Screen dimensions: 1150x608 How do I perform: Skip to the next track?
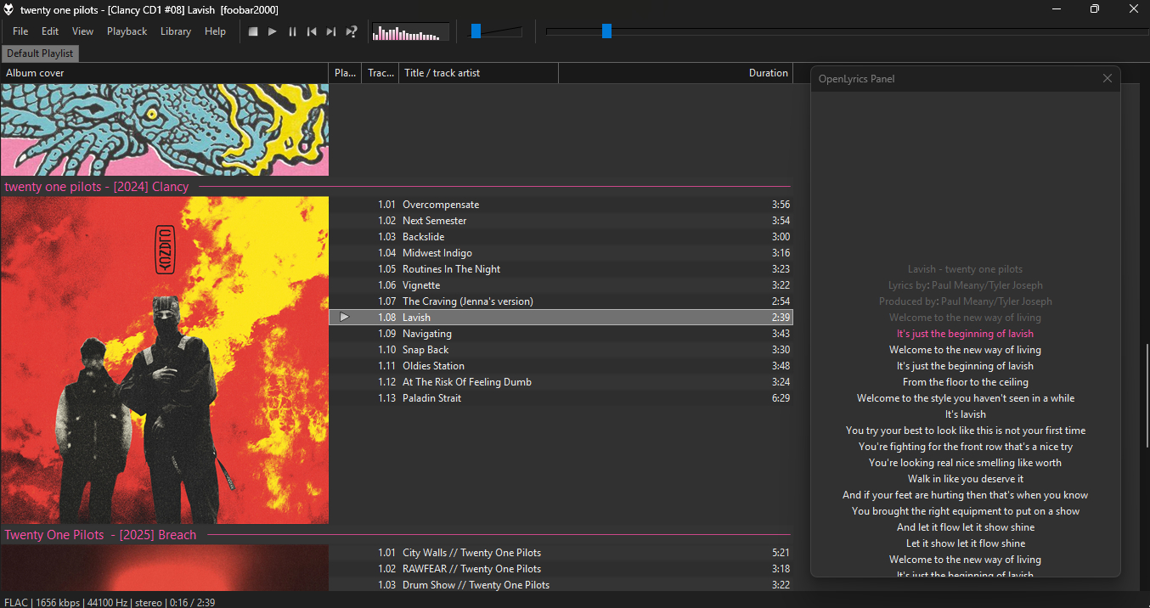click(331, 31)
